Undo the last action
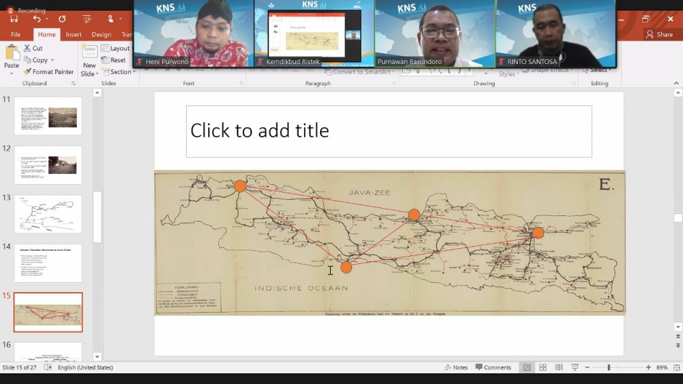The height and width of the screenshot is (384, 683). [x=37, y=19]
